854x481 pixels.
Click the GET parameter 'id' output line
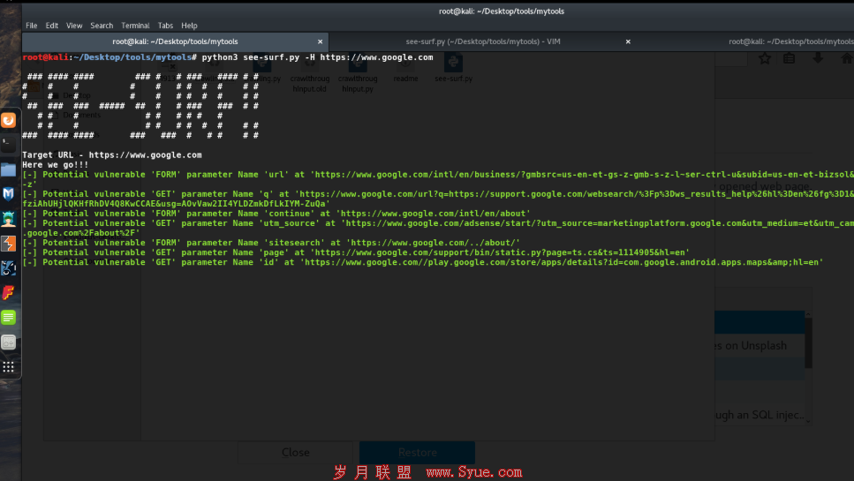(423, 262)
